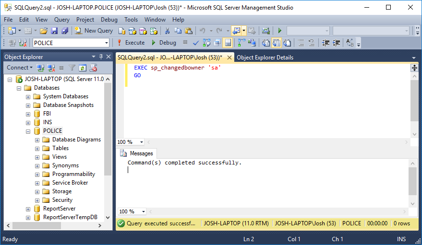Image resolution: width=422 pixels, height=245 pixels.
Task: Save the query with the floppy disk icon
Action: (x=54, y=31)
